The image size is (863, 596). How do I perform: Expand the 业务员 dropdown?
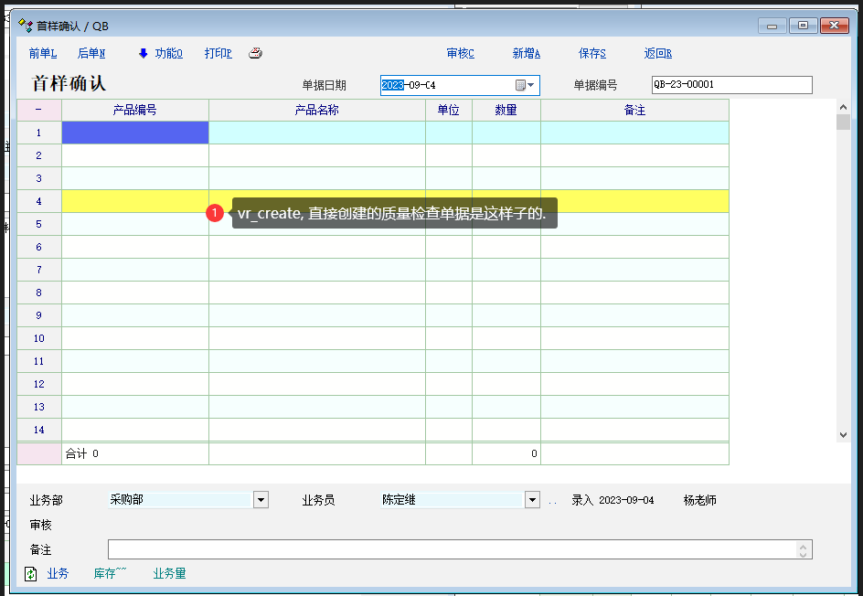click(x=533, y=500)
